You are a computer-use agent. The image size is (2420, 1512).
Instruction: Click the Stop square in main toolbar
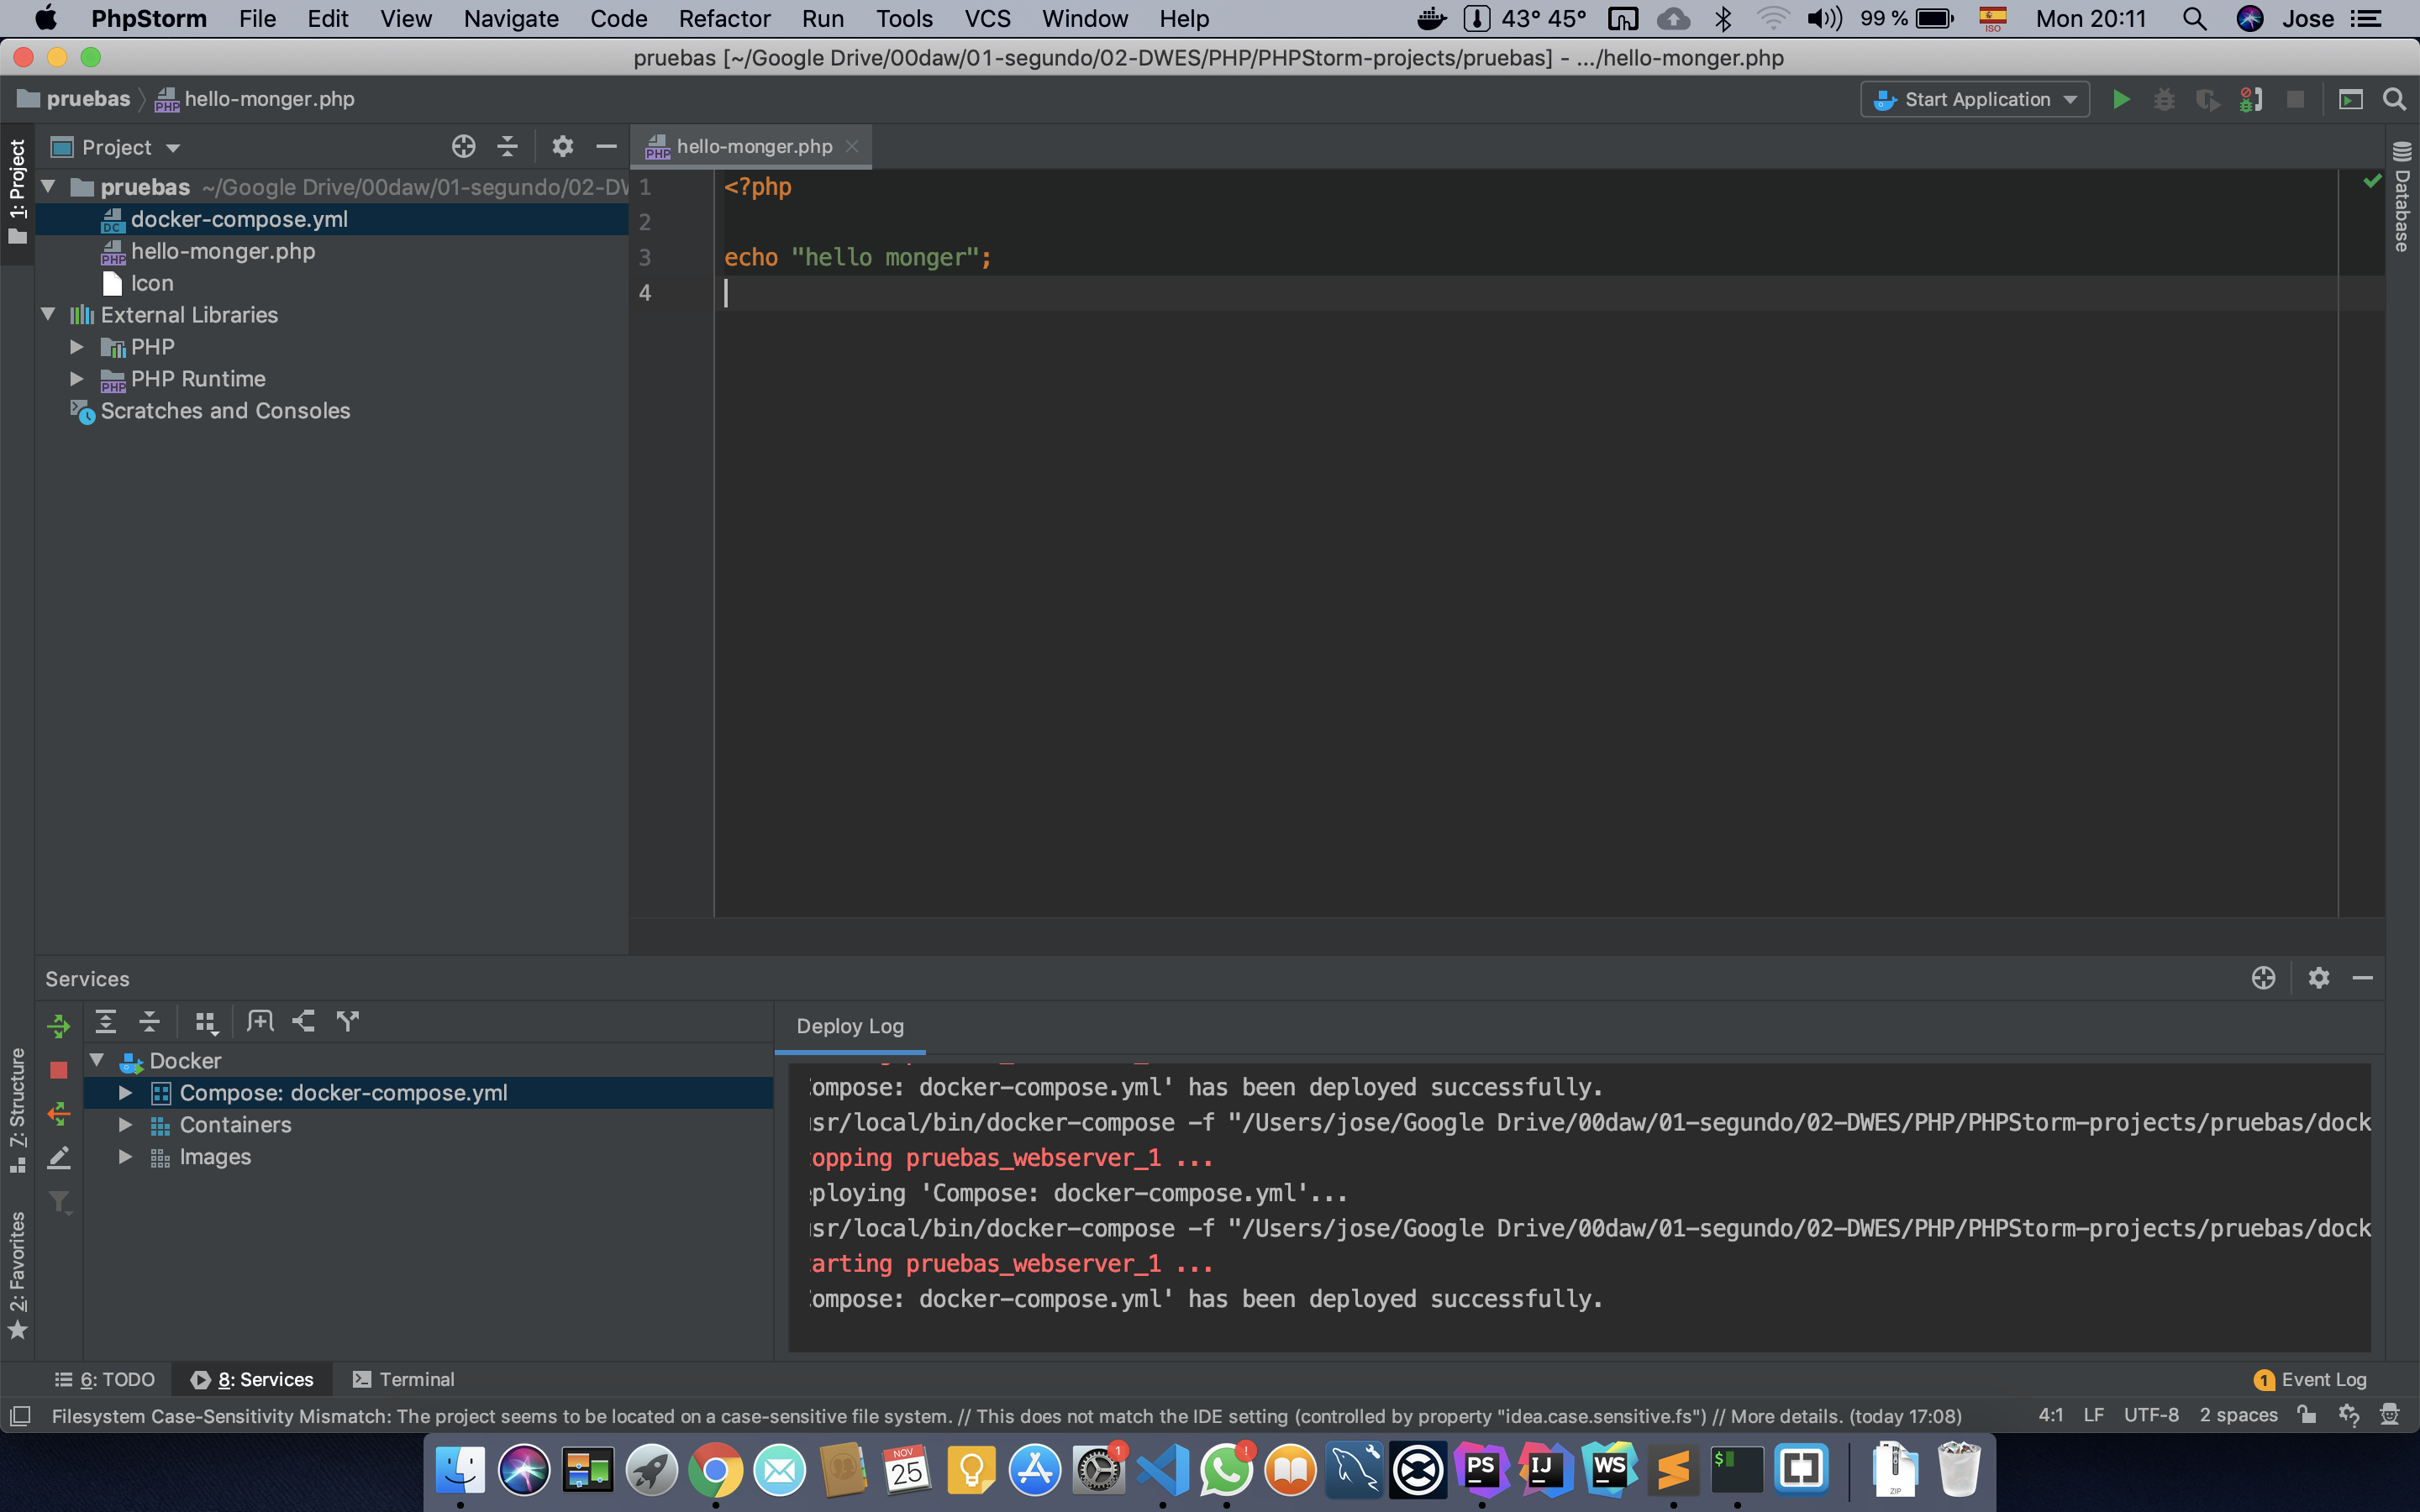point(2295,99)
